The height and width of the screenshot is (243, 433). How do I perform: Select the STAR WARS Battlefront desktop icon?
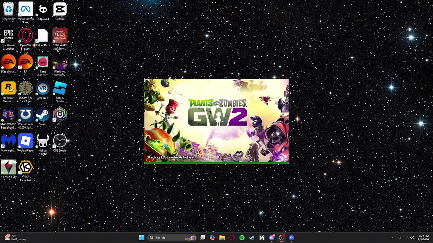click(8, 118)
